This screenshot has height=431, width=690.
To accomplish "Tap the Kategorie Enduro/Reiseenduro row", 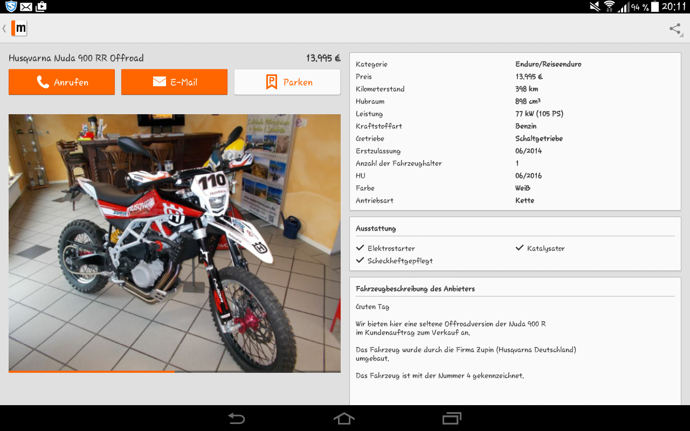I will point(515,64).
